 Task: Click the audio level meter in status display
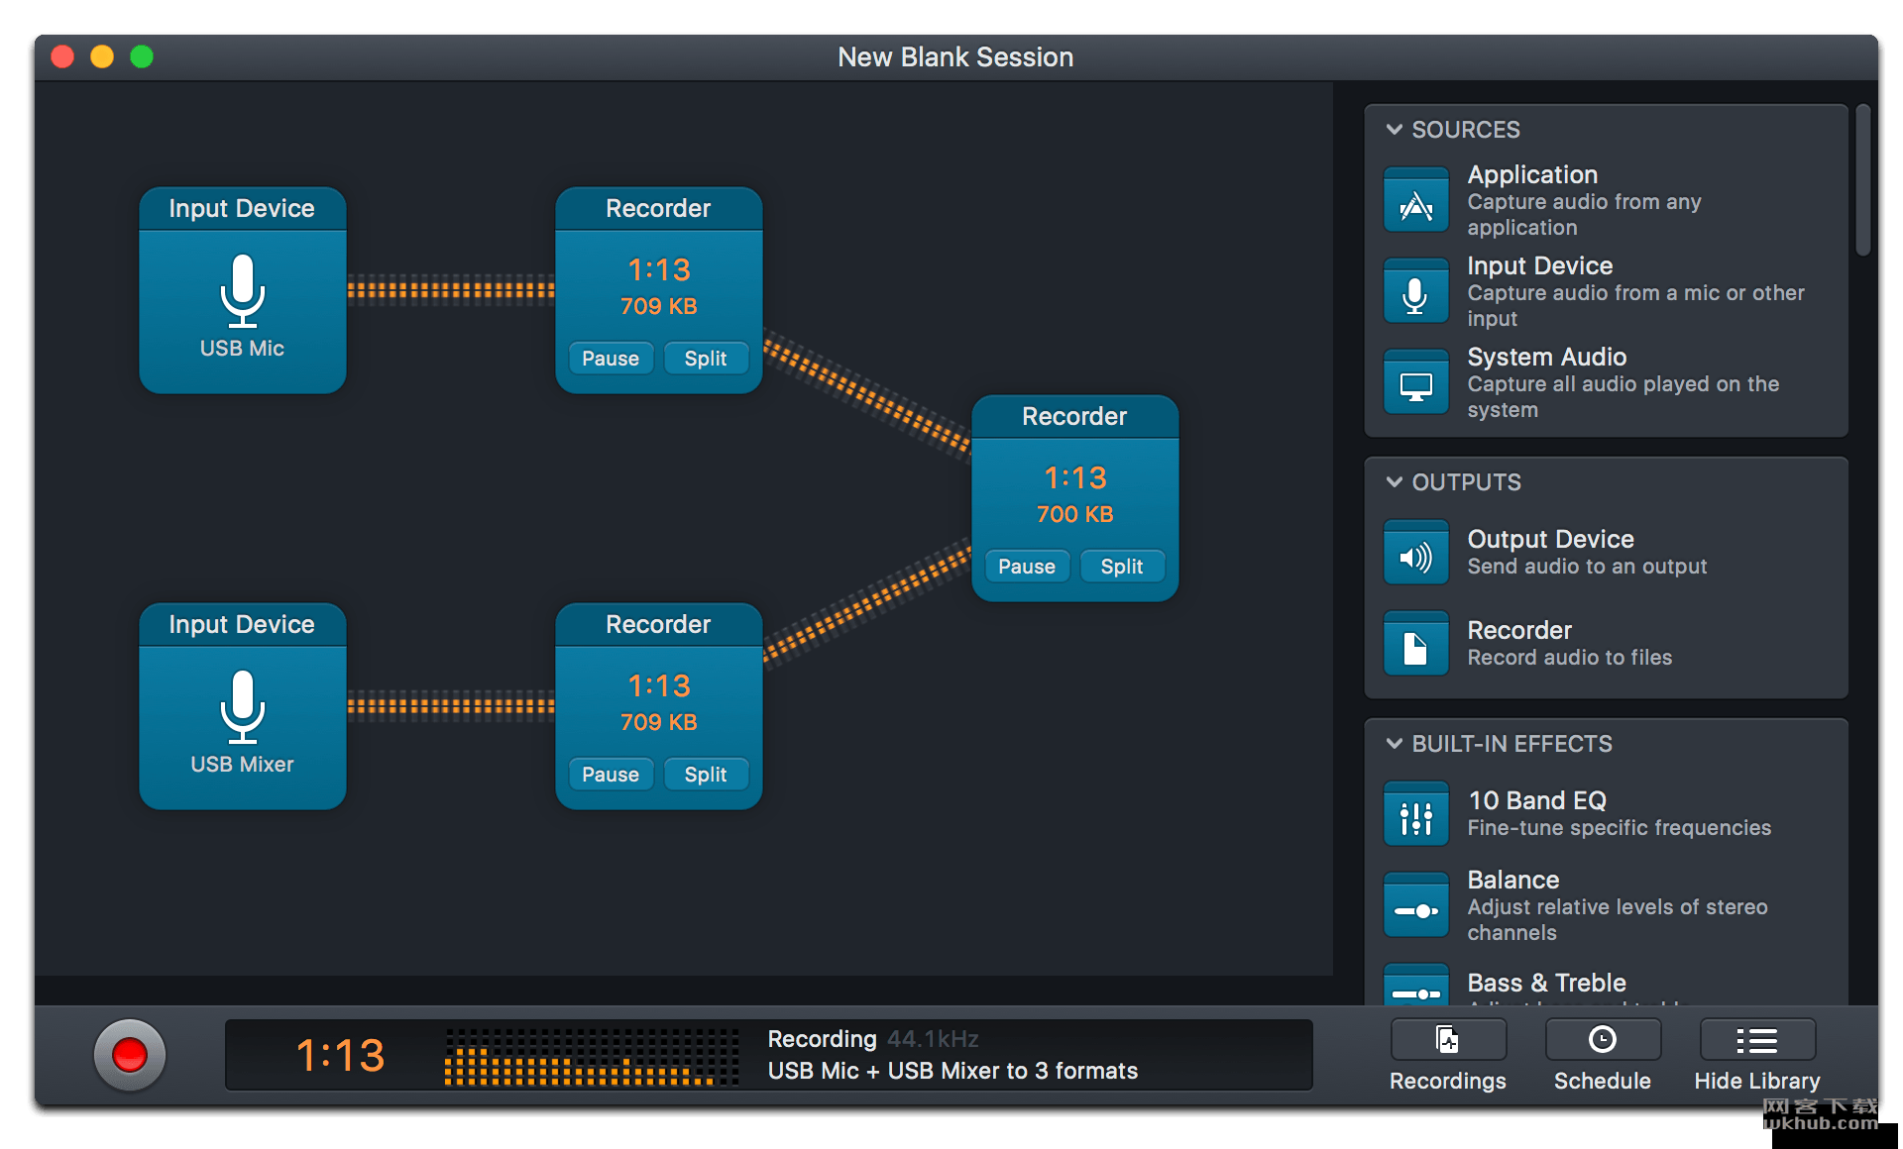pos(592,1056)
